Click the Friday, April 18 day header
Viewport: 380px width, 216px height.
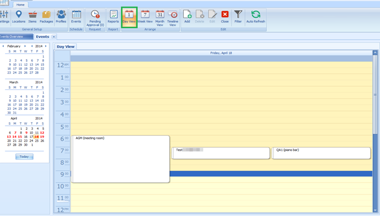tap(222, 53)
